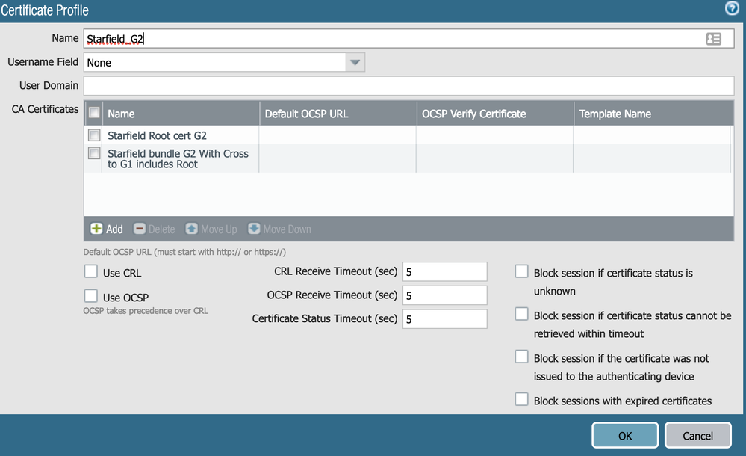Toggle the select-all checkbox in table header

pyautogui.click(x=94, y=112)
